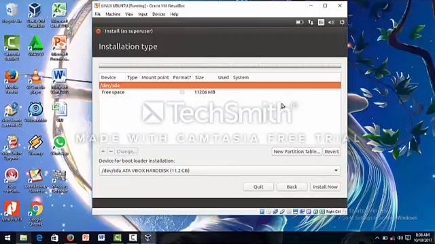The image size is (435, 244).
Task: Click the Change... partition button
Action: 126,152
